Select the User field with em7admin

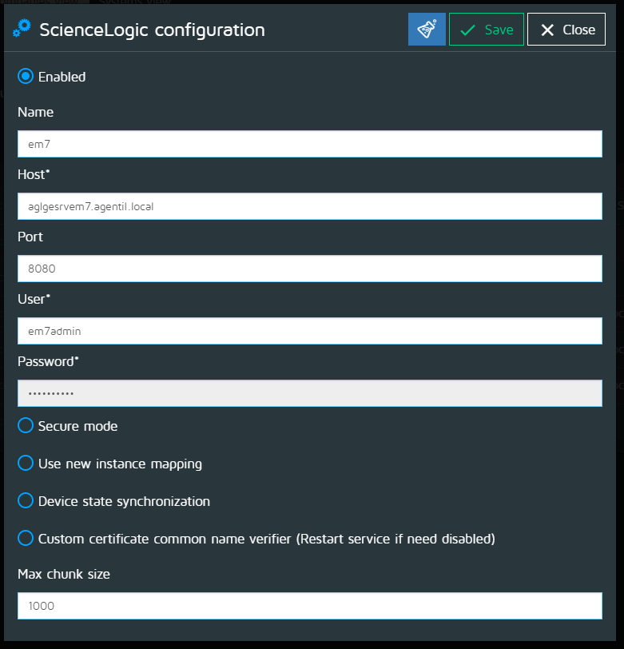click(309, 331)
